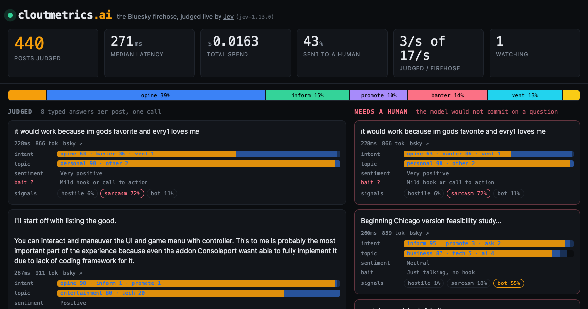Click opine 63 intent bar under Needs a Human

489,154
